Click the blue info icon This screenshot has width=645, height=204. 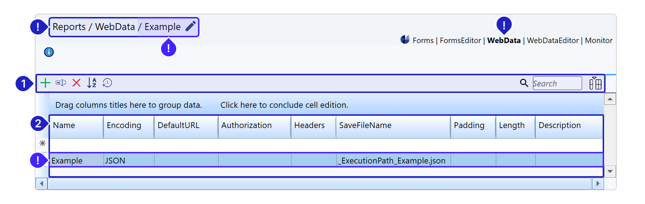(49, 52)
